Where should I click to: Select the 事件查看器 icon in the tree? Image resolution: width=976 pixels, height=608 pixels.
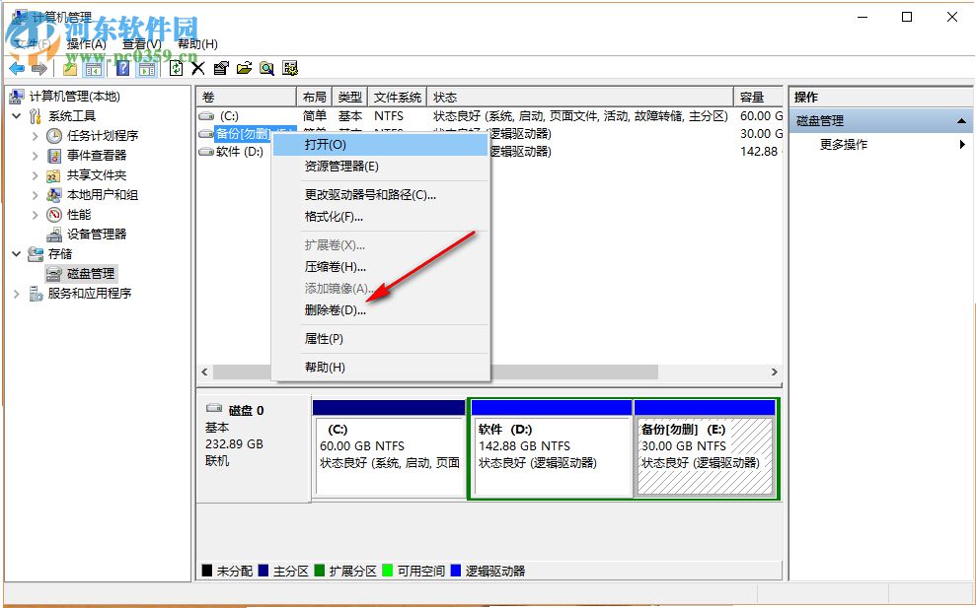[55, 155]
